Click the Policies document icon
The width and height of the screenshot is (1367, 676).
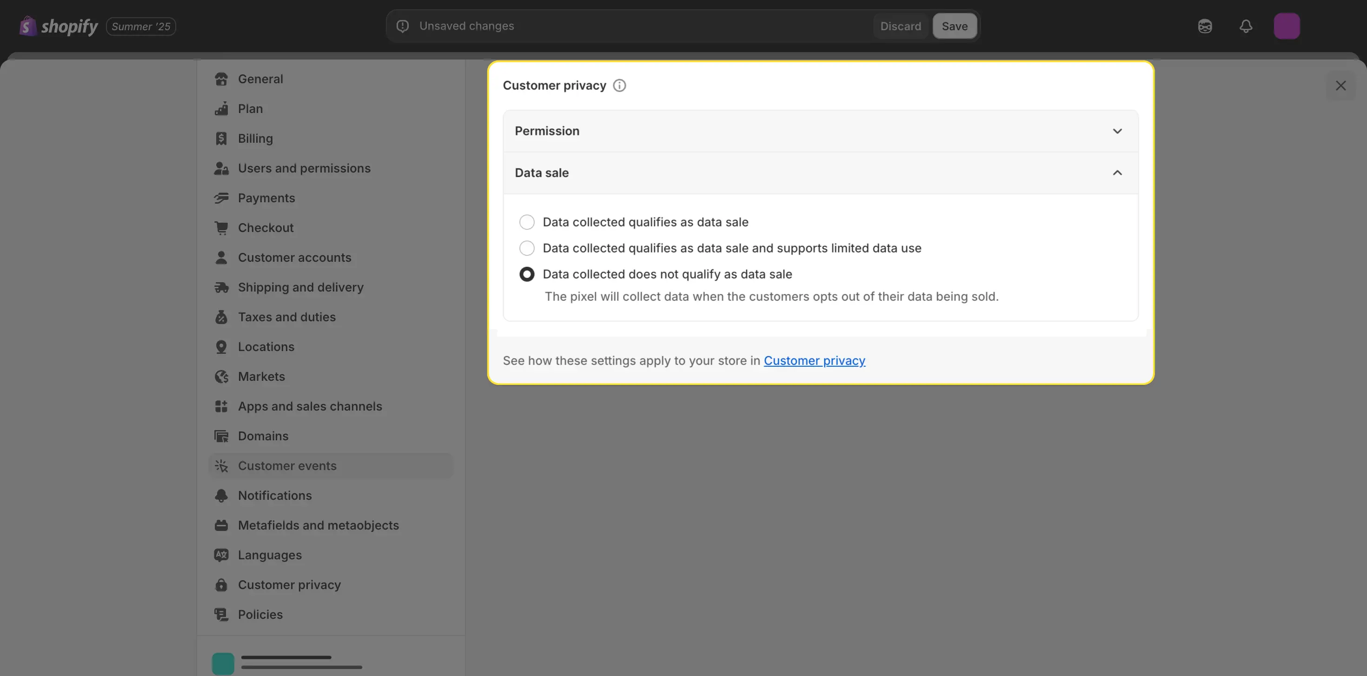tap(221, 614)
